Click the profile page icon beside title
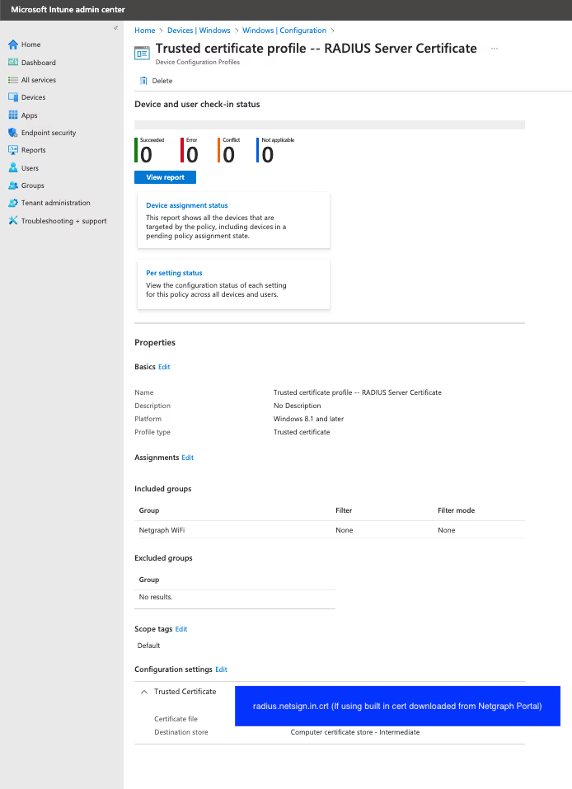Screen dimensions: 572x789 pyautogui.click(x=142, y=53)
